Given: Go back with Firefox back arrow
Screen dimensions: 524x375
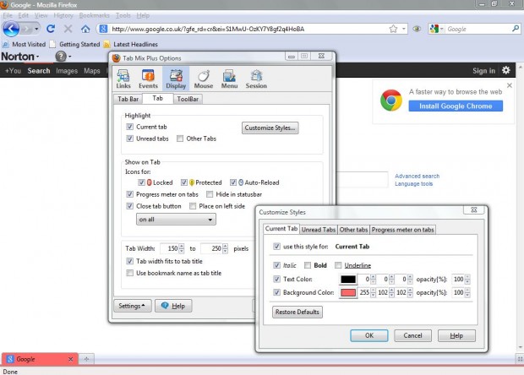Looking at the screenshot, I should click(11, 29).
